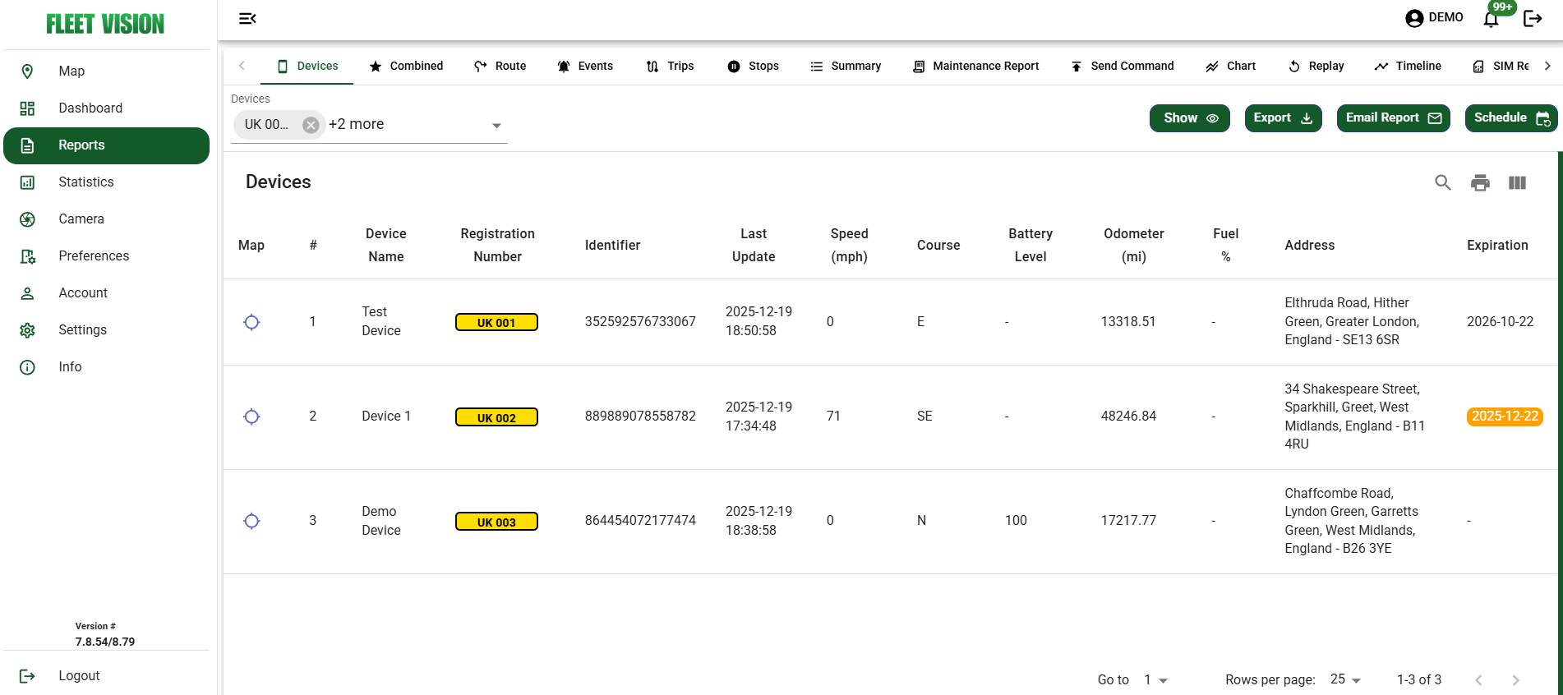The height and width of the screenshot is (695, 1563).
Task: Open Preferences in the sidebar
Action: click(106, 256)
